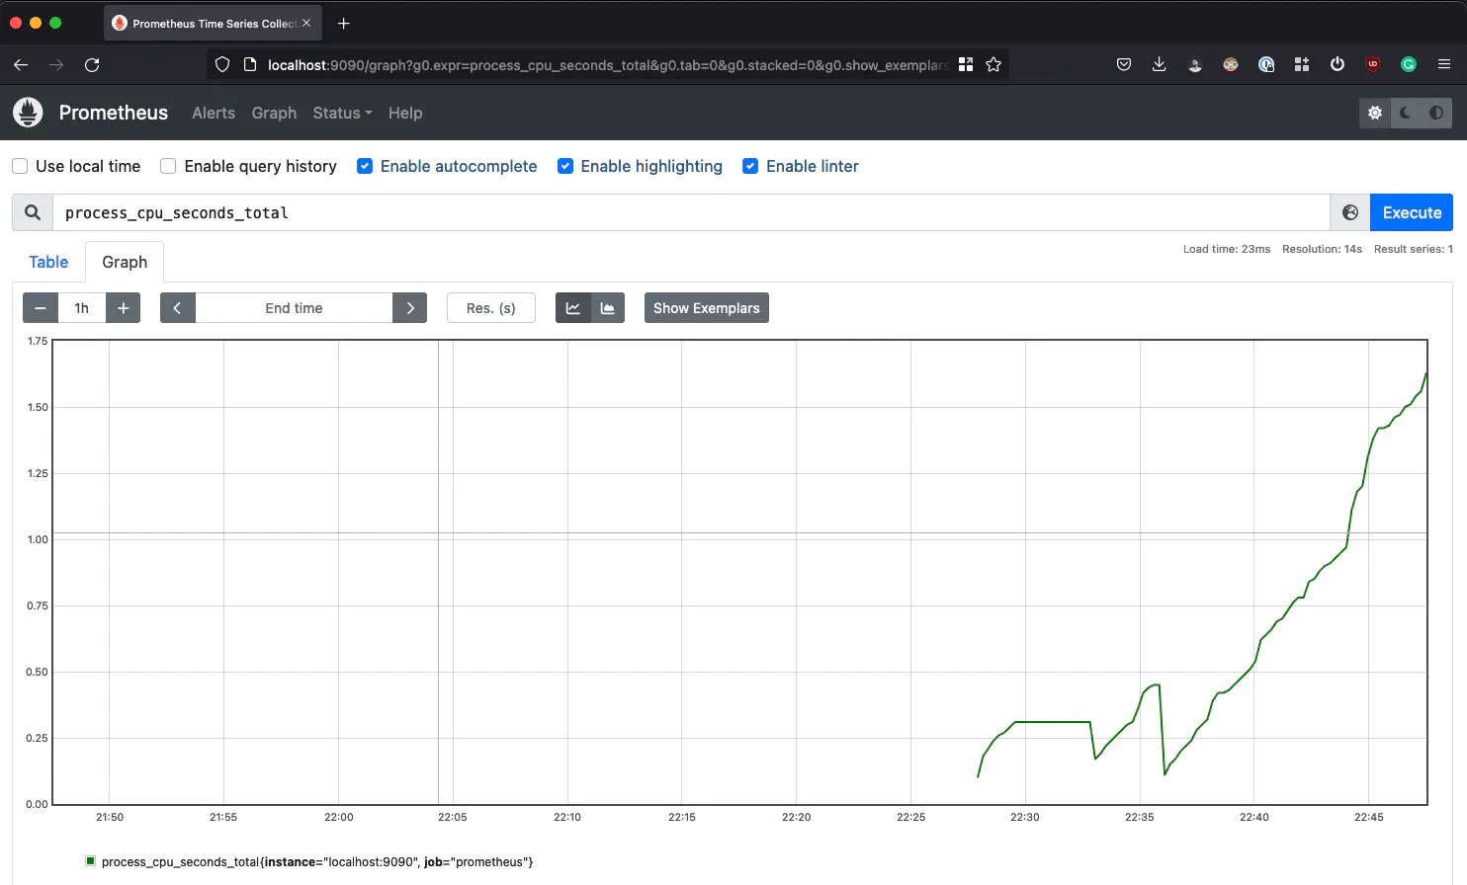1467x885 pixels.
Task: Increase the time range with plus button
Action: pos(124,308)
